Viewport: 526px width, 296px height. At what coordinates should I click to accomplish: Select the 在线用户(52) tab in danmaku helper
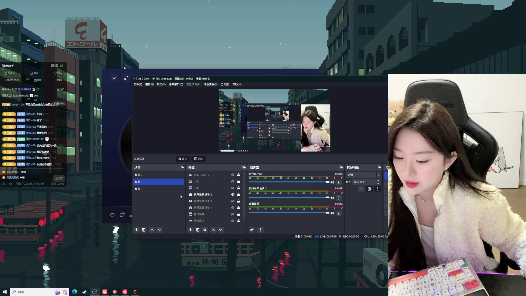(12, 80)
